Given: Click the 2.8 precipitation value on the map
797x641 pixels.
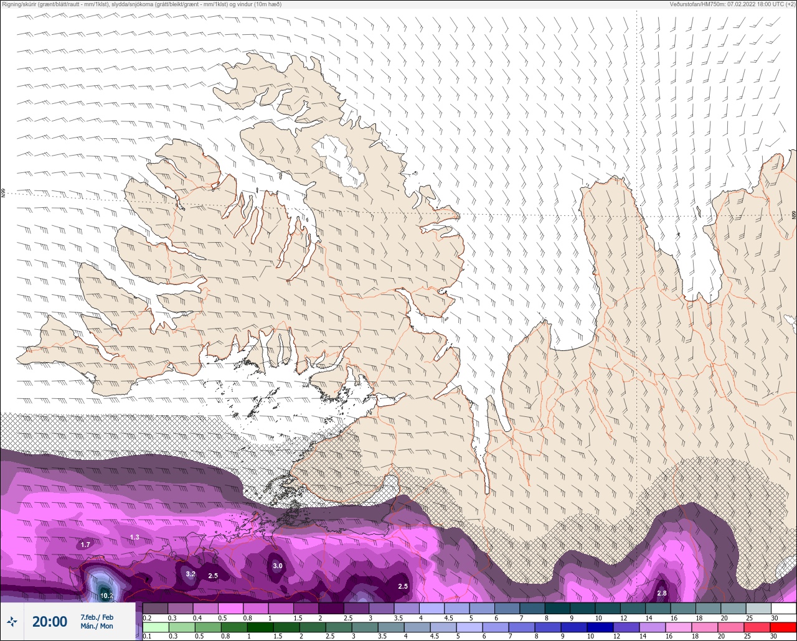Looking at the screenshot, I should [662, 593].
